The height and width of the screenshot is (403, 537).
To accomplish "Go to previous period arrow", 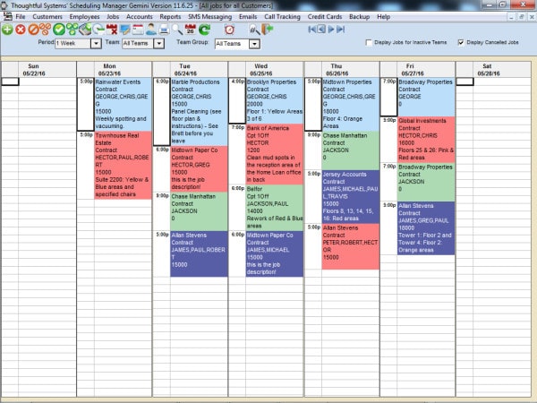I will point(321,30).
